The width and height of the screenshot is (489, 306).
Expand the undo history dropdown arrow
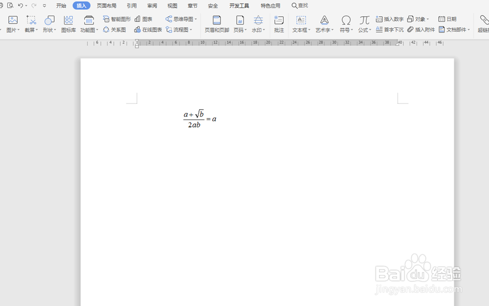(x=26, y=6)
